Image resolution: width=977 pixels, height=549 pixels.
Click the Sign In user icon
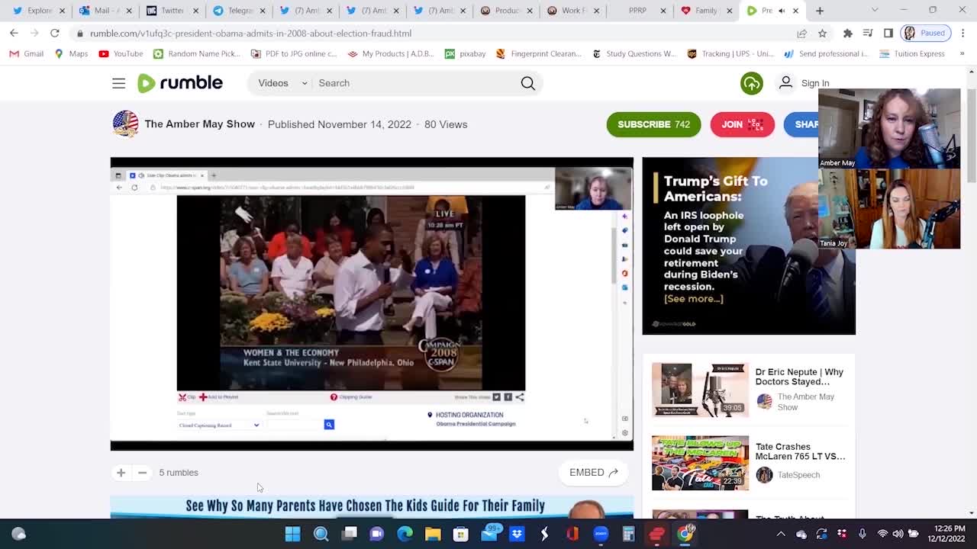tap(785, 82)
